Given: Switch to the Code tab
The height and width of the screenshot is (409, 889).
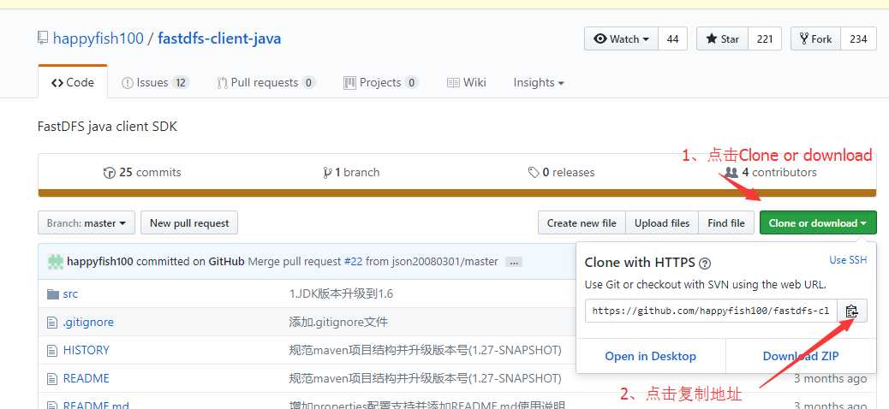Looking at the screenshot, I should (73, 83).
